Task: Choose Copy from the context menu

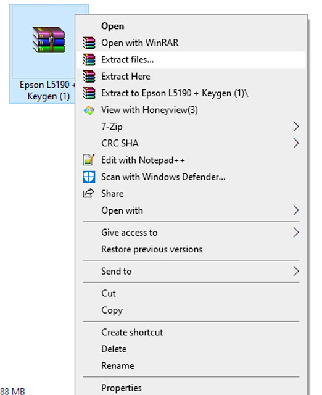Action: click(191, 310)
